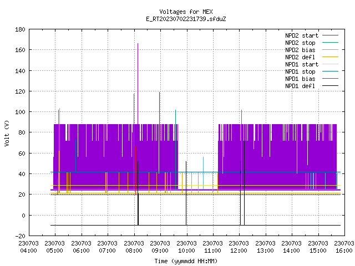
Task: Click the 05:00 x-axis time label
Action: (x=54, y=250)
